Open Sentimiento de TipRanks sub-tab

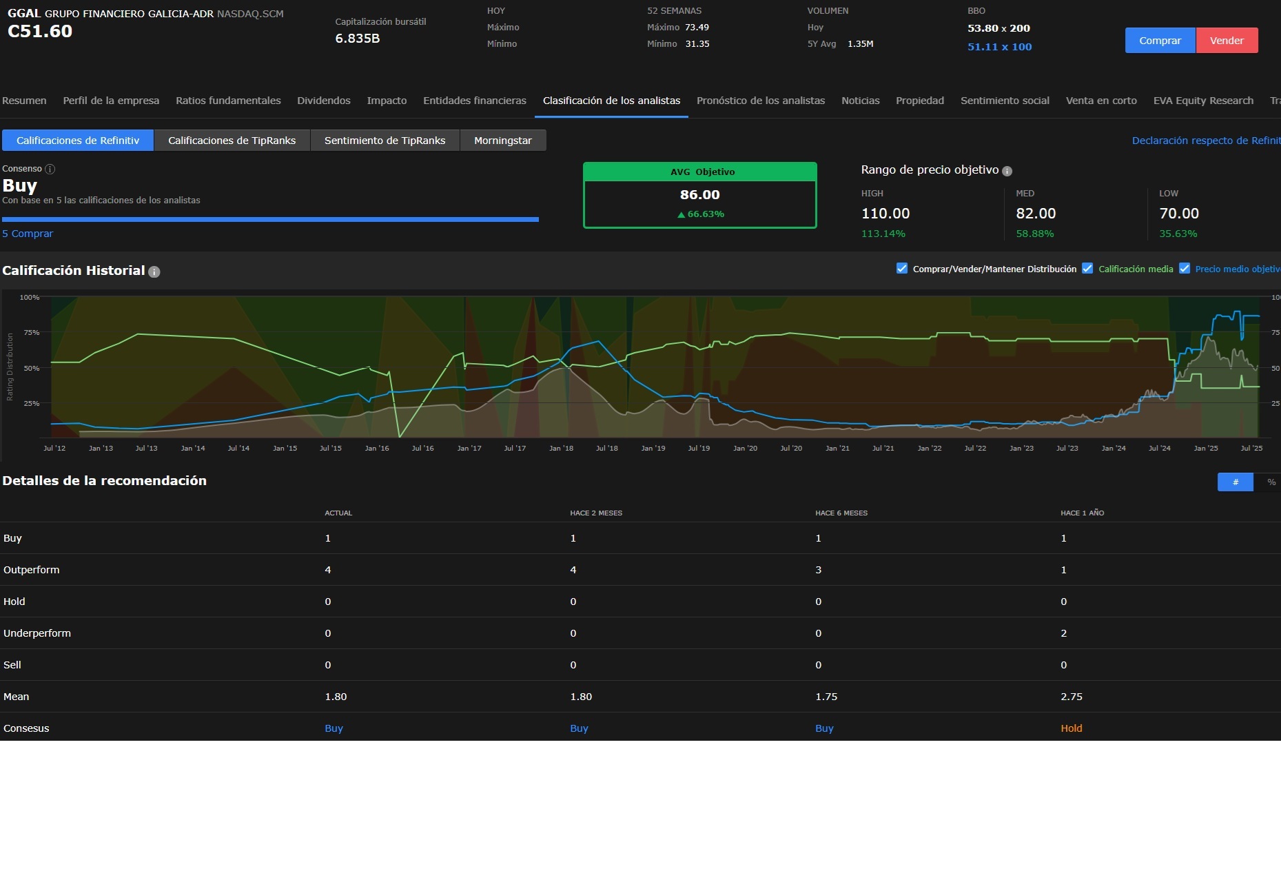click(385, 141)
